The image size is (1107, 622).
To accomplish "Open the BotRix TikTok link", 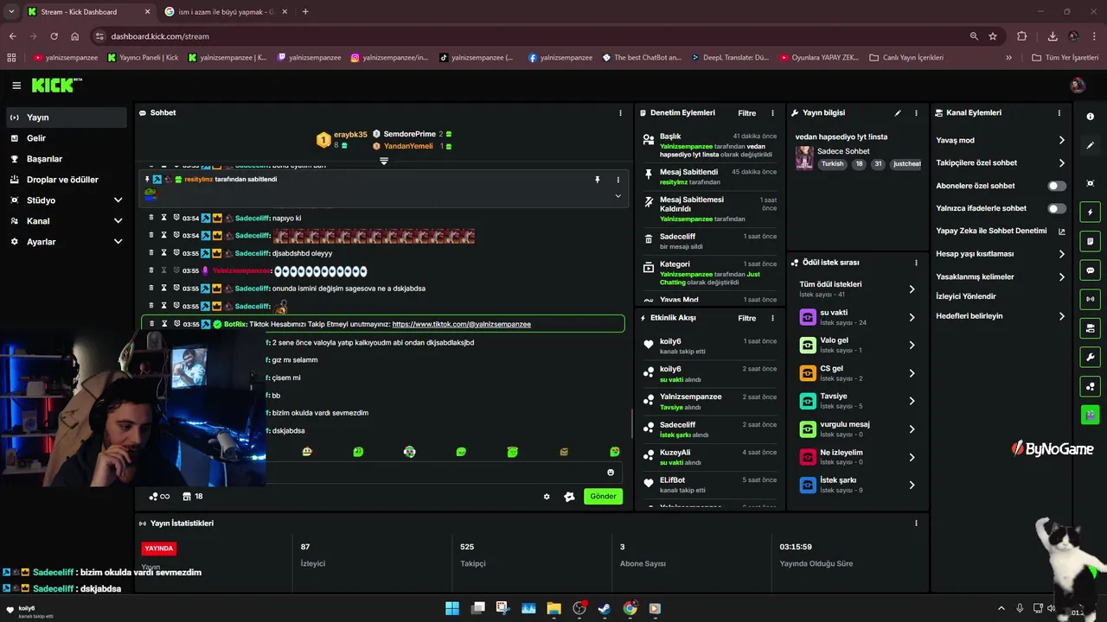I will [461, 324].
